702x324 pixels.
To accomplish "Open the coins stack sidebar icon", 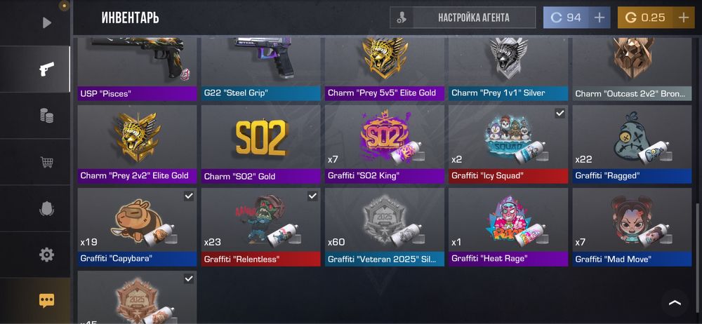I will pos(46,116).
